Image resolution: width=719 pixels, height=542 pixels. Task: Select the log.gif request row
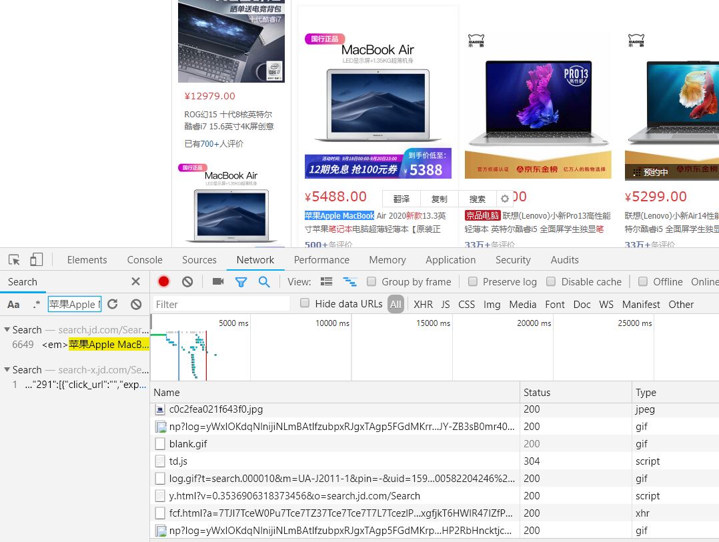[435, 478]
